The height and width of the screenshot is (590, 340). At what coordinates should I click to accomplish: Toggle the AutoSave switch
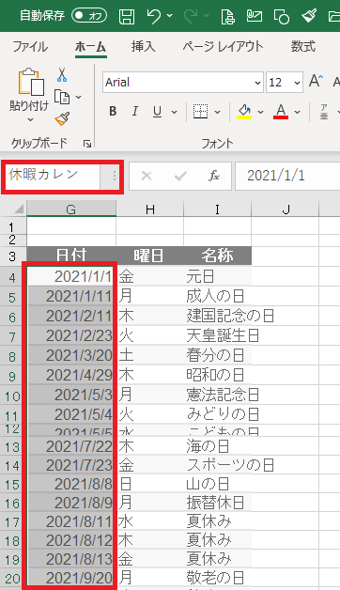point(89,15)
